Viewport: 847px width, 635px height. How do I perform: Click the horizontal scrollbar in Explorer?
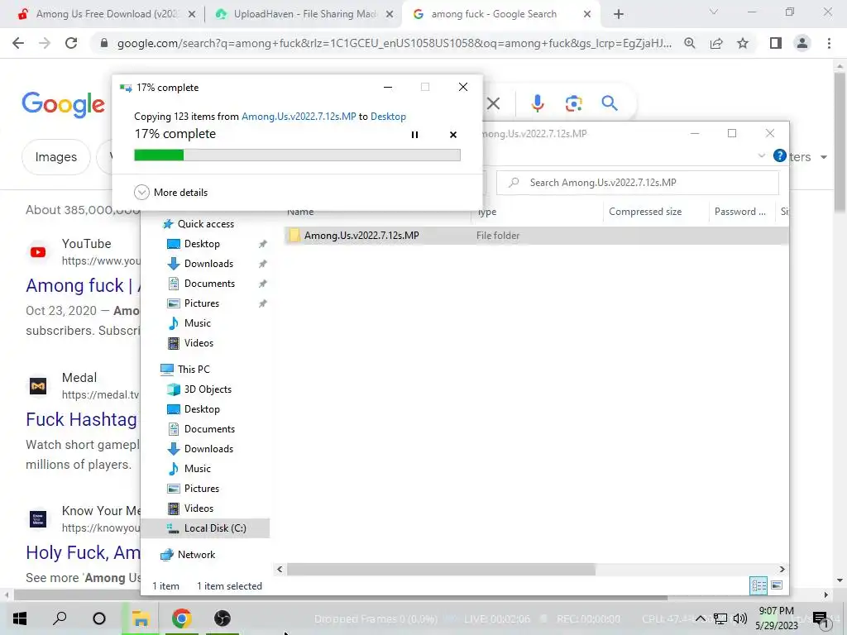[x=441, y=569]
